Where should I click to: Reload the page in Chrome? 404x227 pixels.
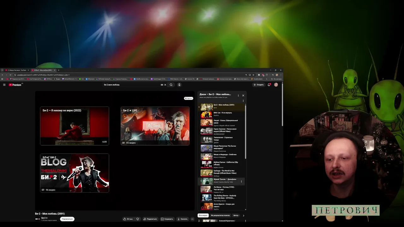click(x=10, y=75)
